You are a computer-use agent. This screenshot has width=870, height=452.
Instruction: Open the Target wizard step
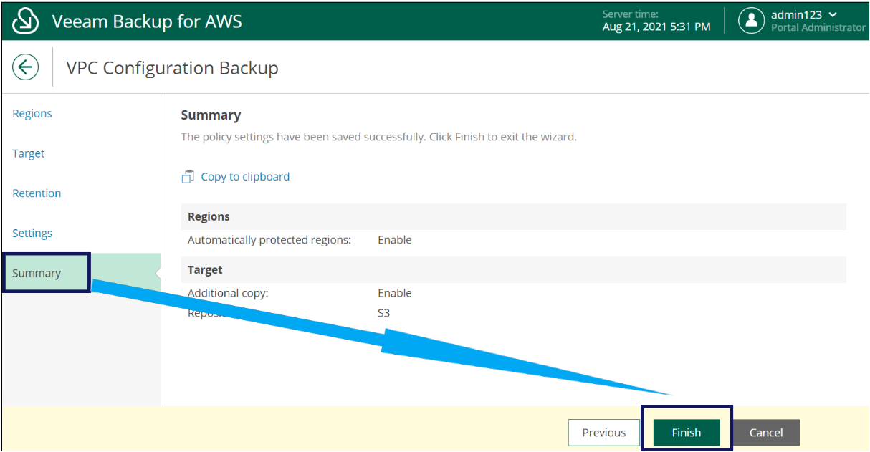(x=29, y=153)
